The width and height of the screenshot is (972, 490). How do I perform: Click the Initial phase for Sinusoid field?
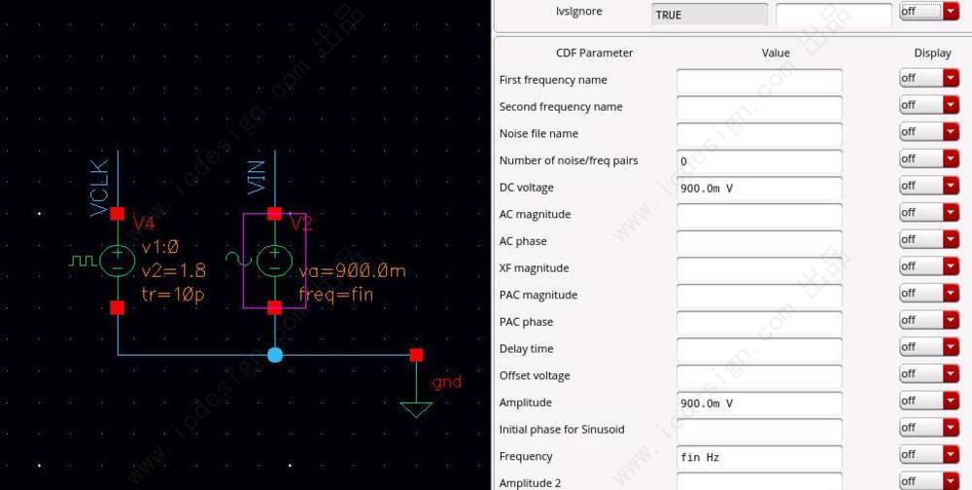759,431
